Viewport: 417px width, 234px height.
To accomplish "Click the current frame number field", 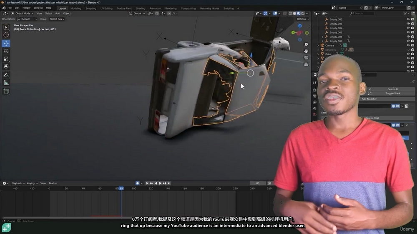I will 258,183.
